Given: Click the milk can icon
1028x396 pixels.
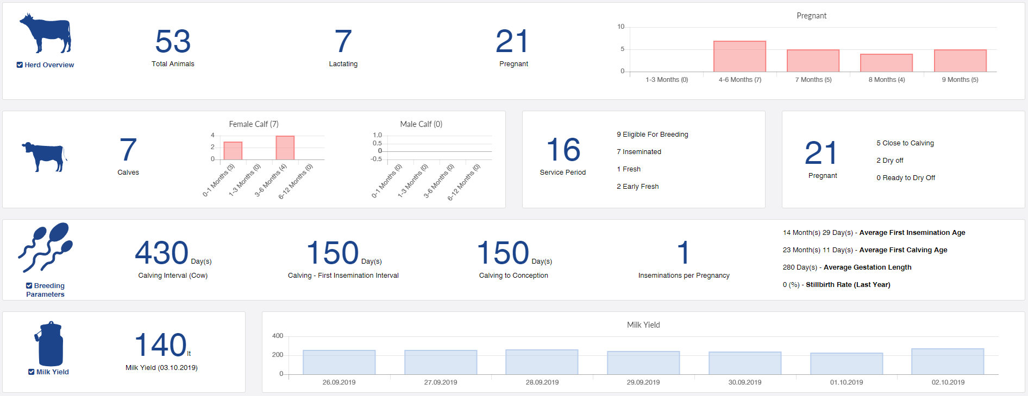Looking at the screenshot, I should point(49,343).
